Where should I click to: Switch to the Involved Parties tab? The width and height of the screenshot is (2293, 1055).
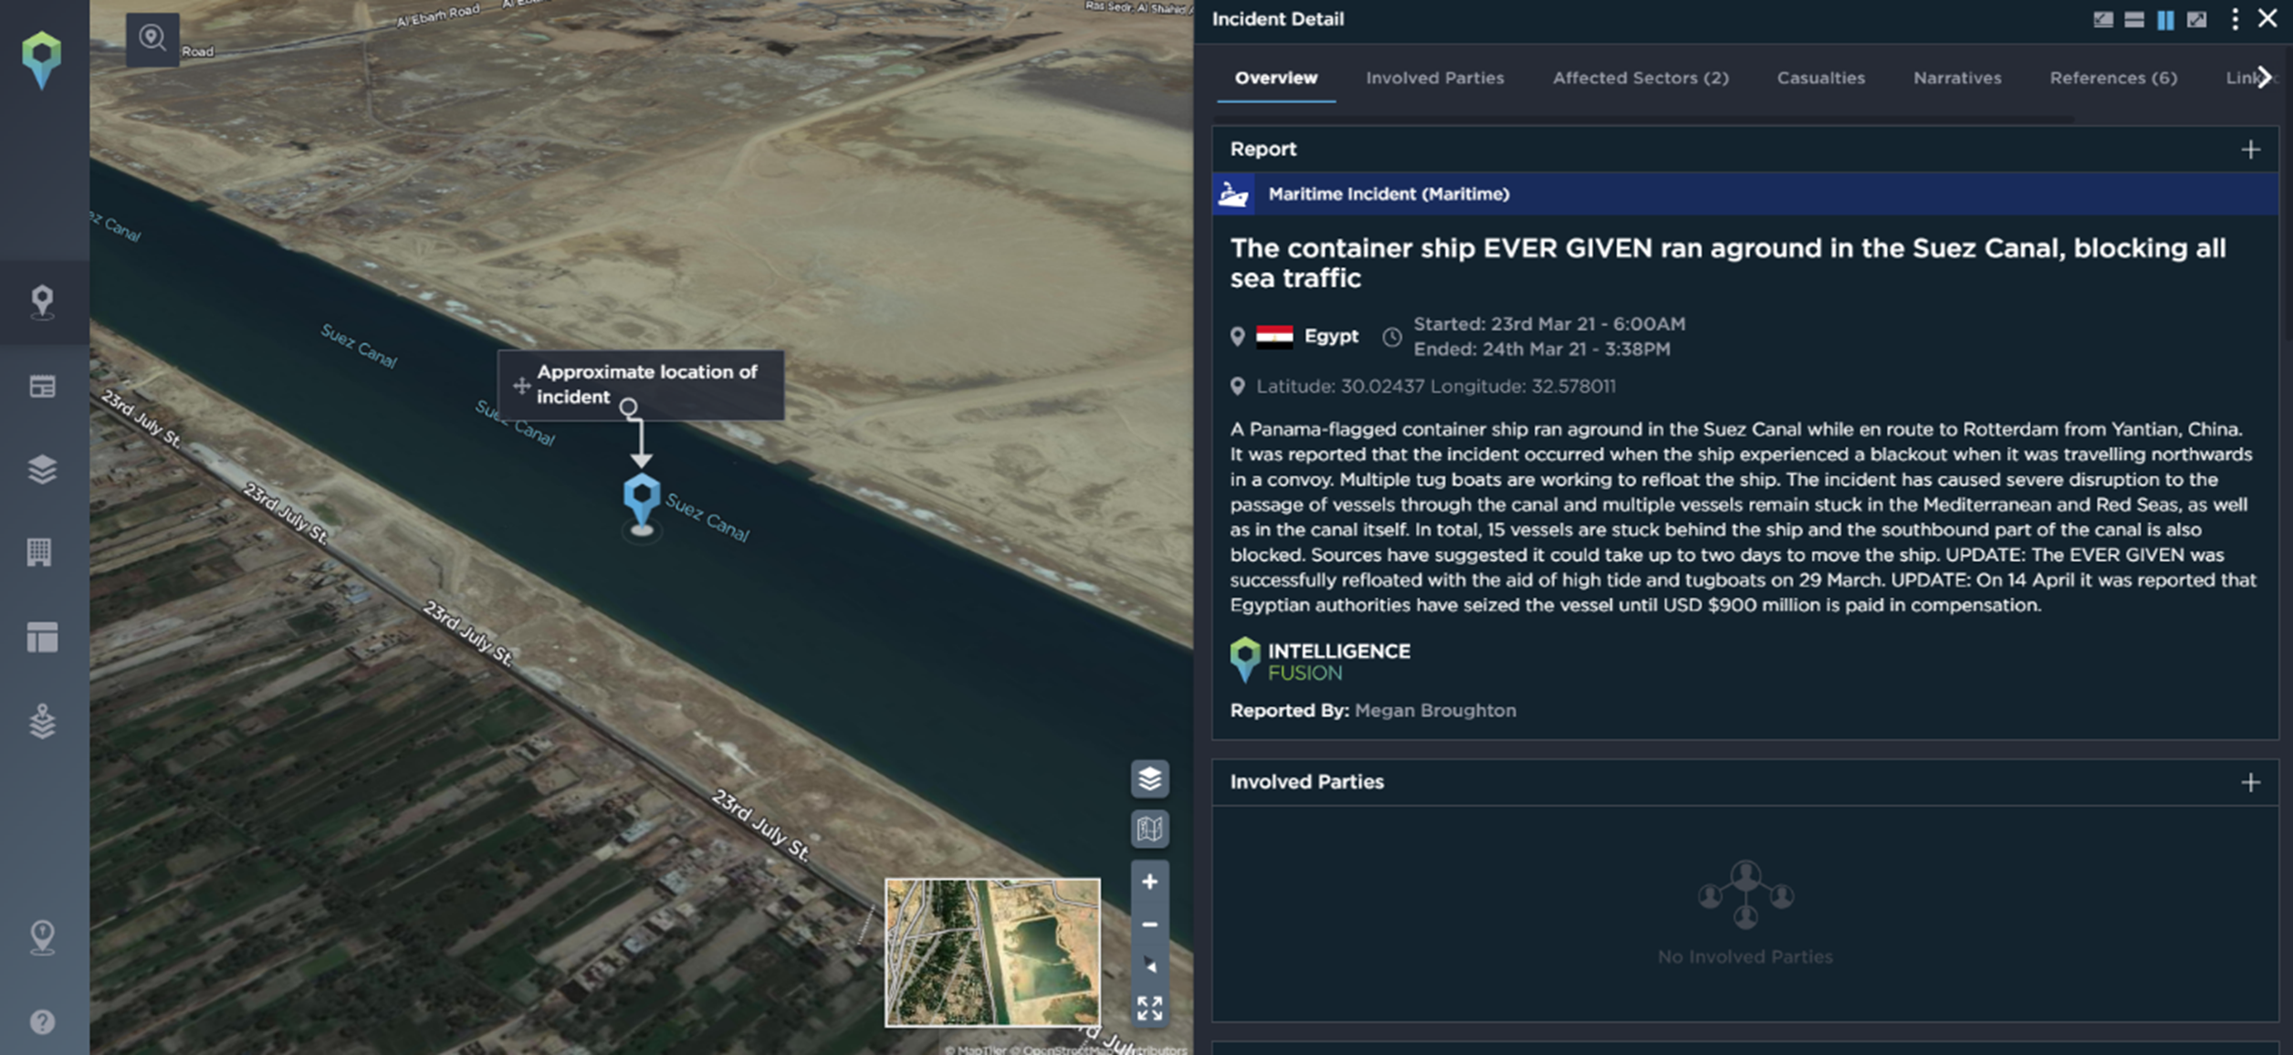coord(1435,78)
